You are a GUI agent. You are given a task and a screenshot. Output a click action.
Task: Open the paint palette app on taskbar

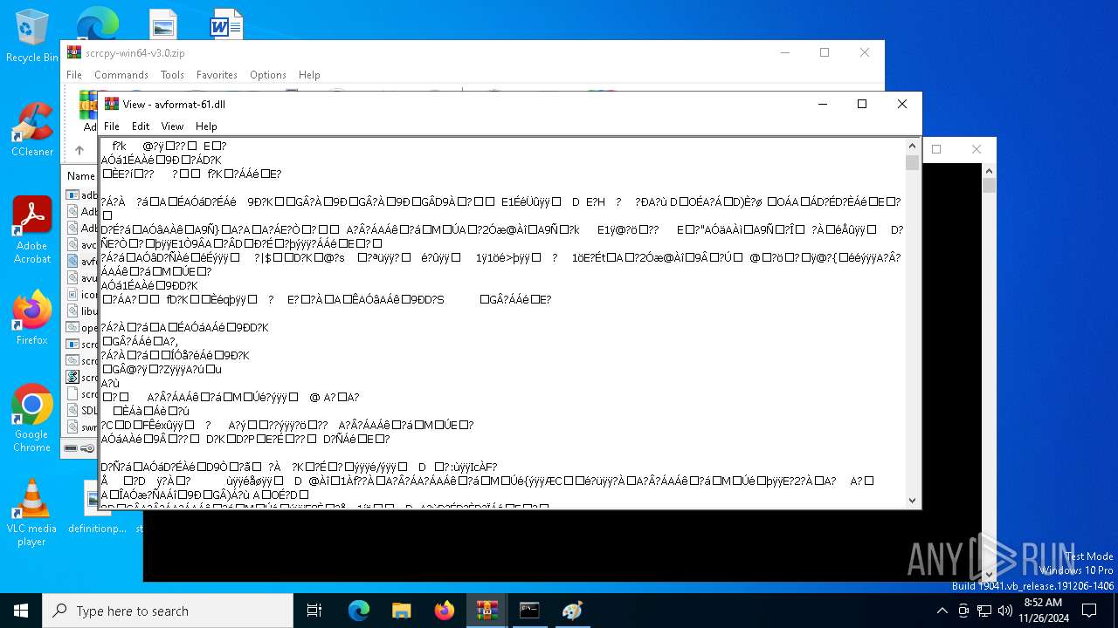pyautogui.click(x=572, y=611)
